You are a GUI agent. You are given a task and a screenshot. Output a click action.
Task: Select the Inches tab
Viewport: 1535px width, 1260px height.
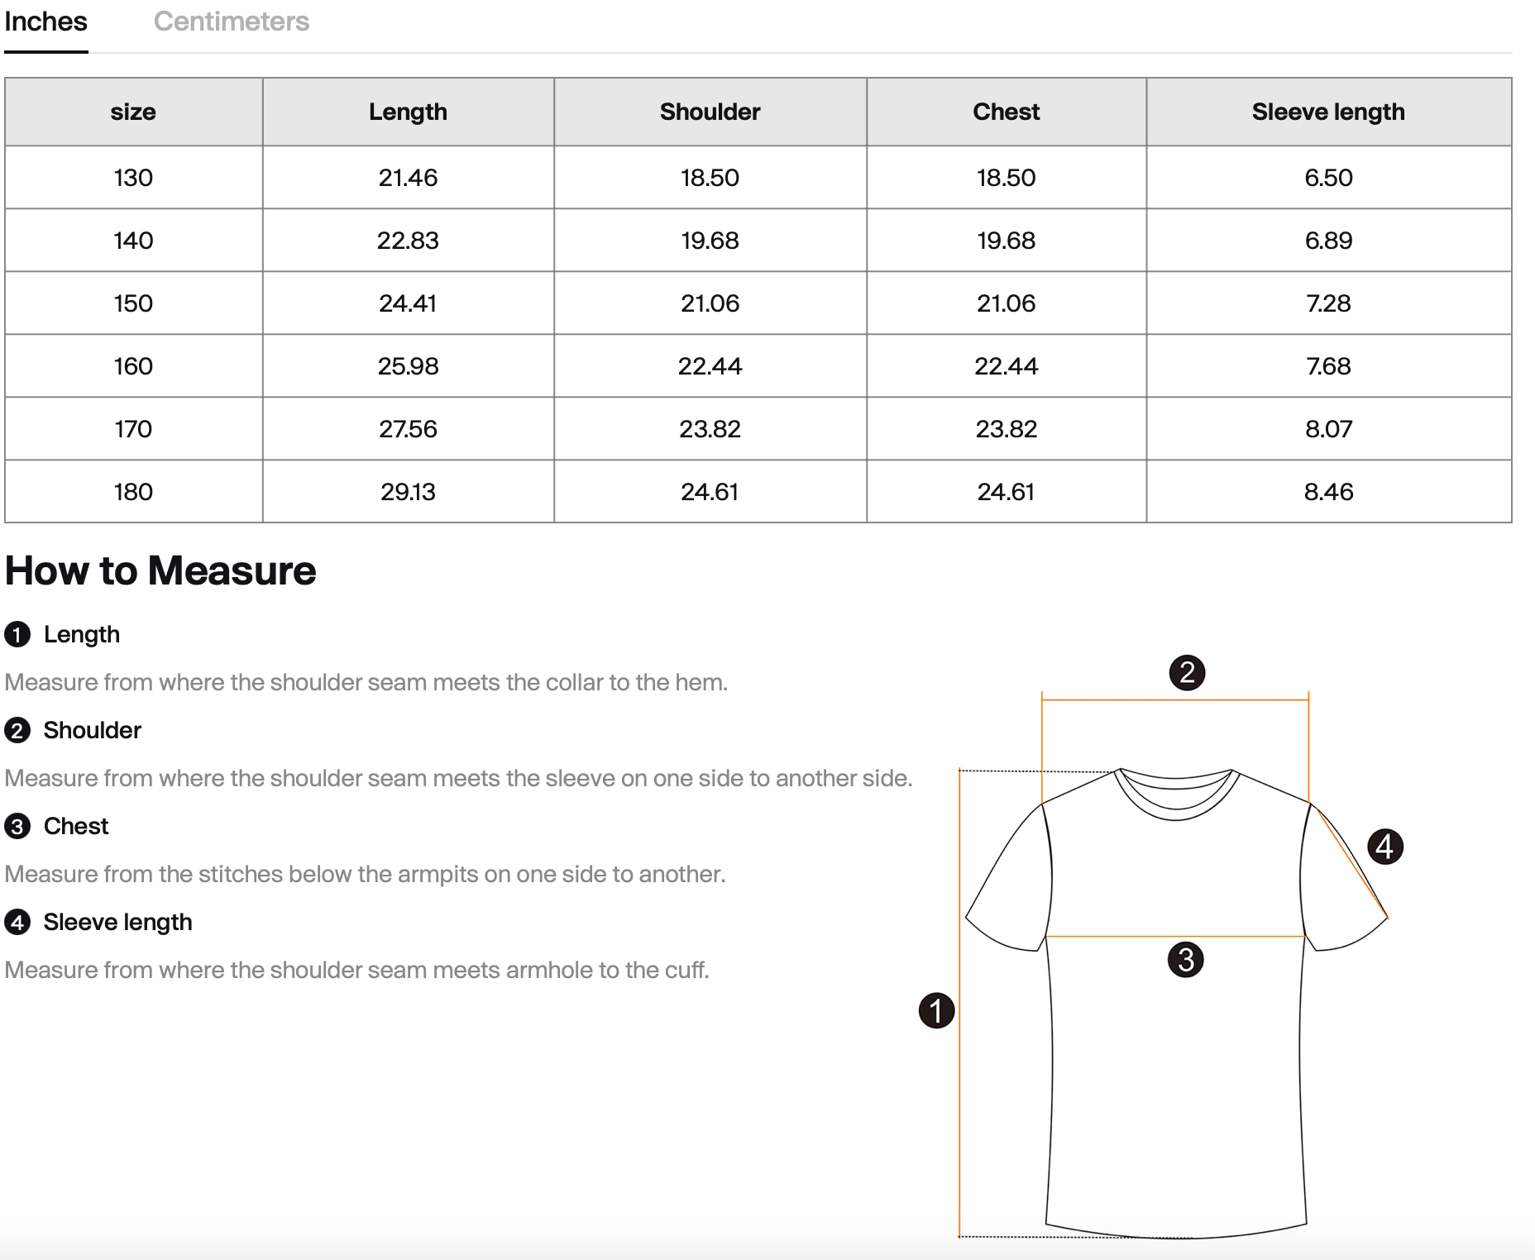tap(46, 21)
